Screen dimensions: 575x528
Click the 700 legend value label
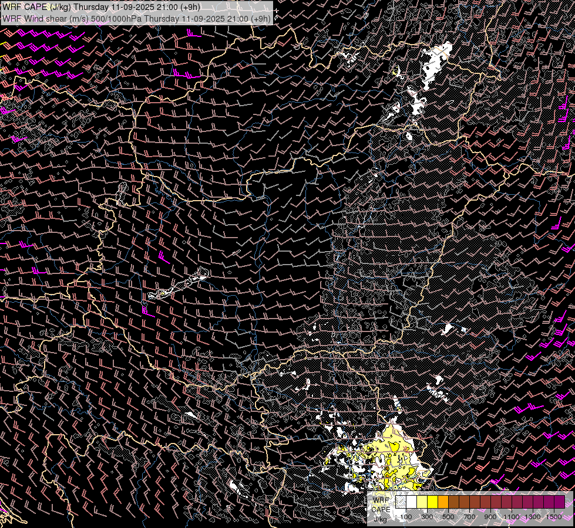[469, 517]
